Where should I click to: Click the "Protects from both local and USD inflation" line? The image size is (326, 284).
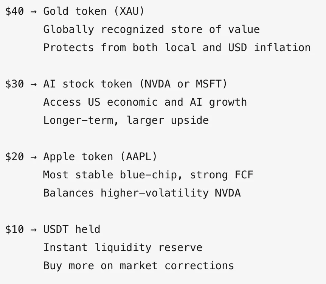tap(177, 48)
